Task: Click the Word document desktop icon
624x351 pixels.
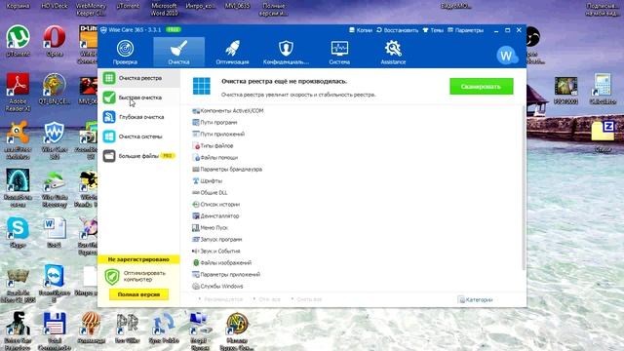Action: pos(55,232)
